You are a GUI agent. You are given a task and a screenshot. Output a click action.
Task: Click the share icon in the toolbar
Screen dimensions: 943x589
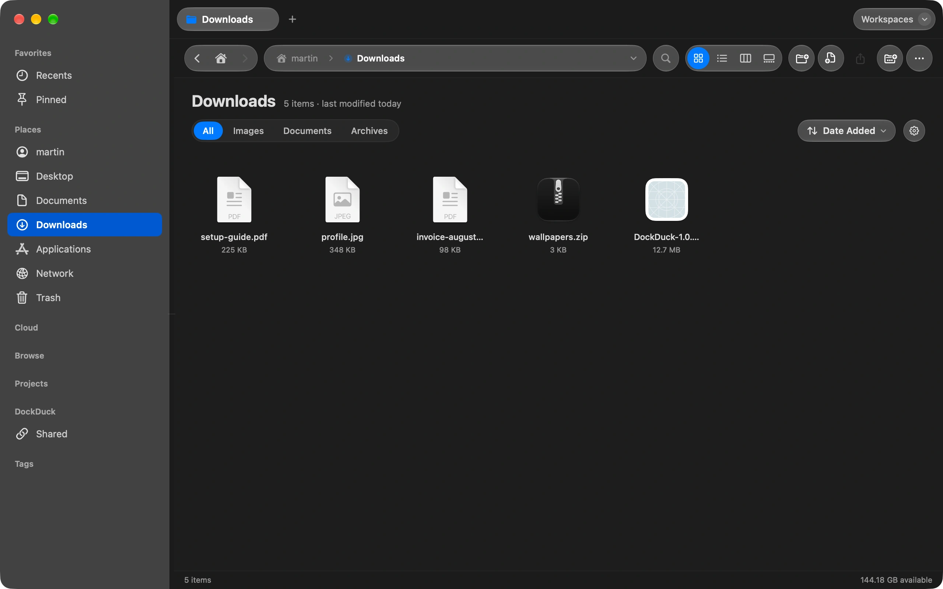coord(860,59)
